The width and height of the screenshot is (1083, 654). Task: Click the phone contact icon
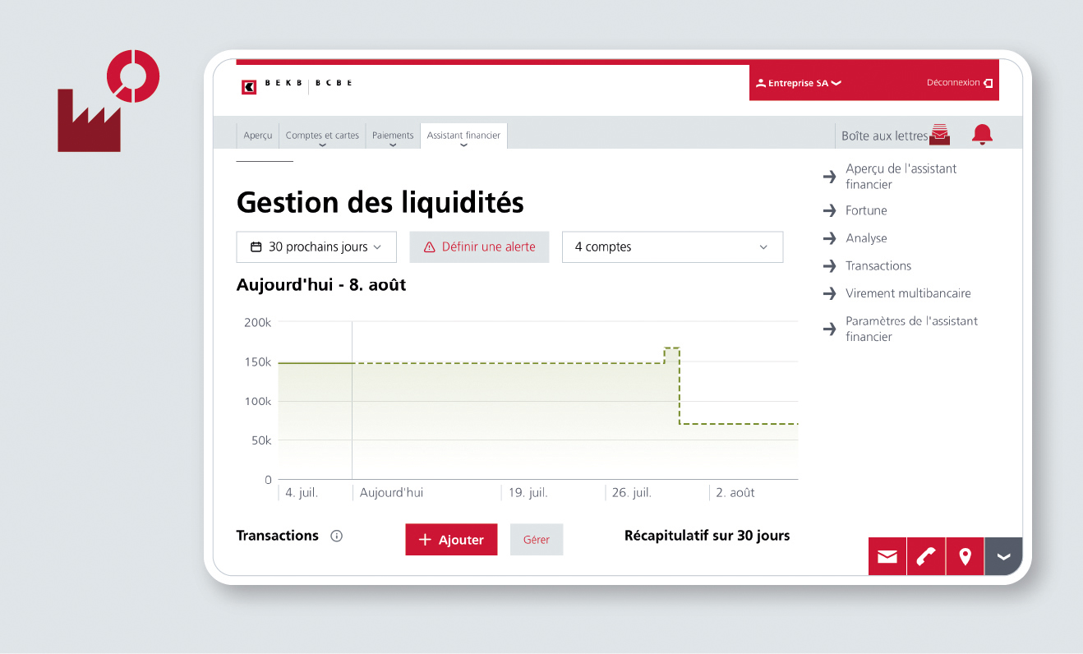pos(926,557)
